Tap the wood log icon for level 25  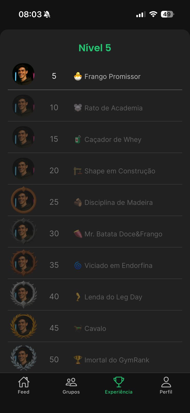[x=78, y=202]
